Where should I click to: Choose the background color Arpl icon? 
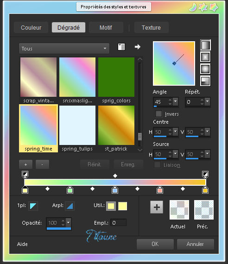click(x=70, y=206)
